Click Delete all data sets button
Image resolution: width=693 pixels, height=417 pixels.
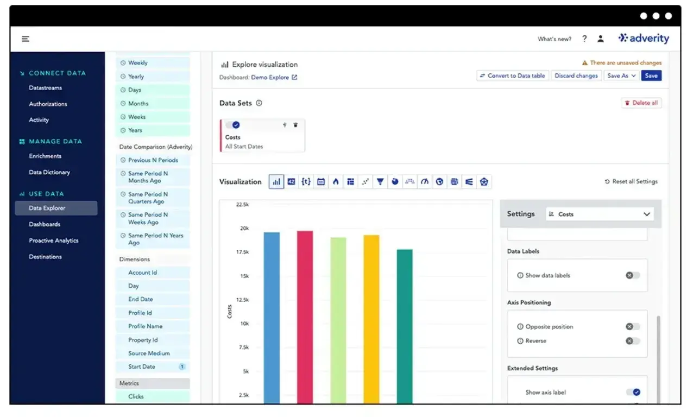[x=641, y=103]
